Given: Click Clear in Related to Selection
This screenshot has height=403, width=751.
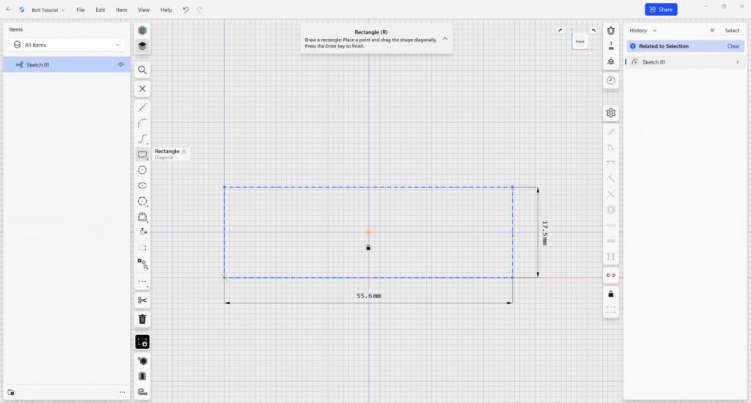Looking at the screenshot, I should click(x=733, y=46).
